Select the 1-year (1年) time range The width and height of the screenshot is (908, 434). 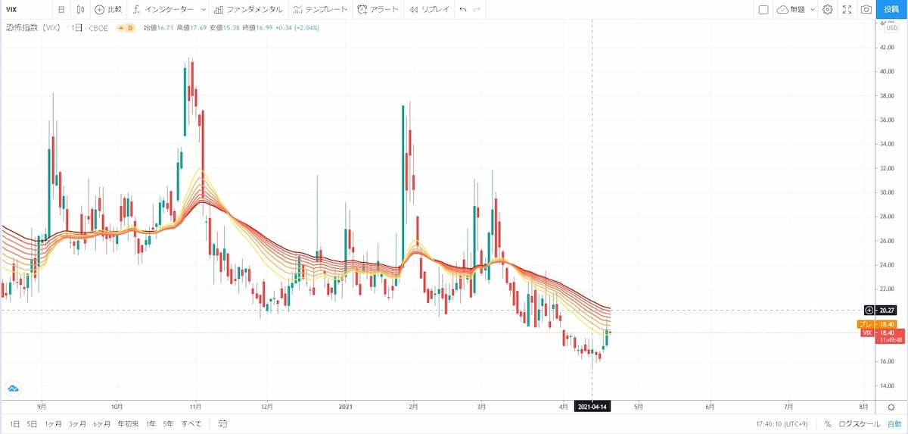click(151, 423)
